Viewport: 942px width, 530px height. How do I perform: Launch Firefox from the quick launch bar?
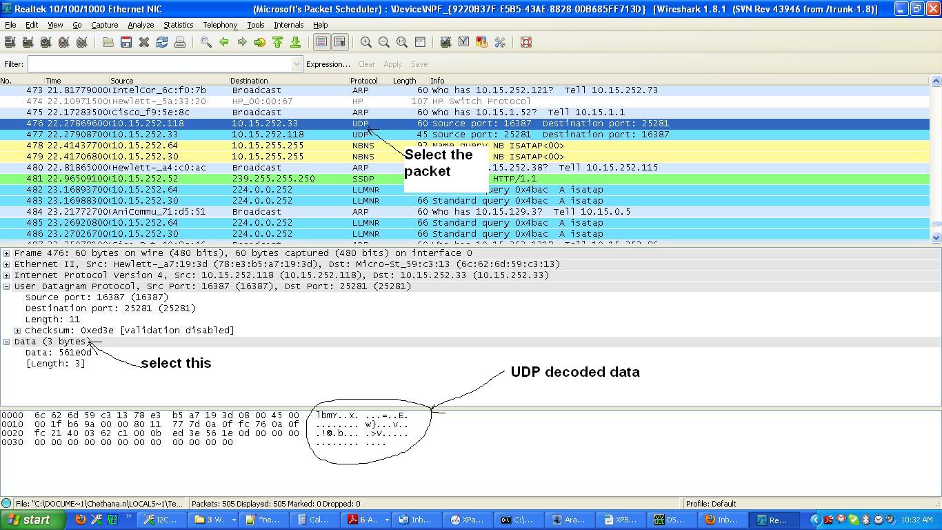80,520
